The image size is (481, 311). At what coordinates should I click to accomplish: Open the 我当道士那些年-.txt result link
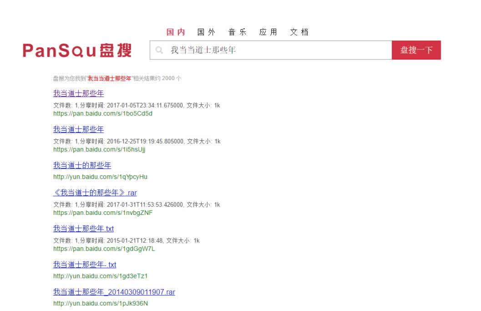click(85, 265)
